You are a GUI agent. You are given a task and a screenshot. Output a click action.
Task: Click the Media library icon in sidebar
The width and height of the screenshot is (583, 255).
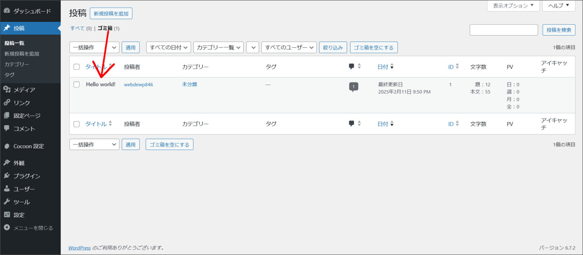click(x=6, y=90)
